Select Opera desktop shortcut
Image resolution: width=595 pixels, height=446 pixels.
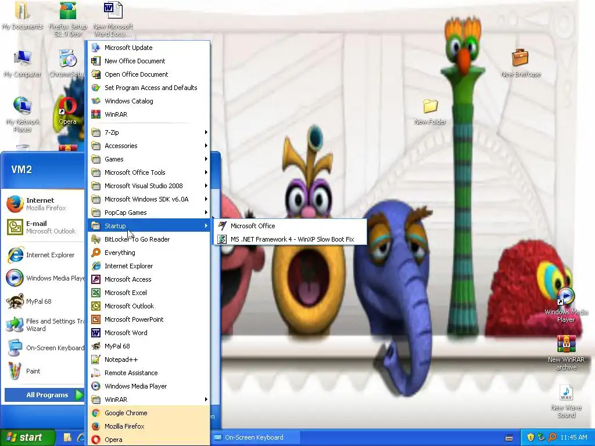67,110
